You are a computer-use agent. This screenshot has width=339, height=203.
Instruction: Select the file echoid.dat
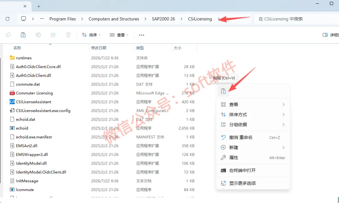25,119
